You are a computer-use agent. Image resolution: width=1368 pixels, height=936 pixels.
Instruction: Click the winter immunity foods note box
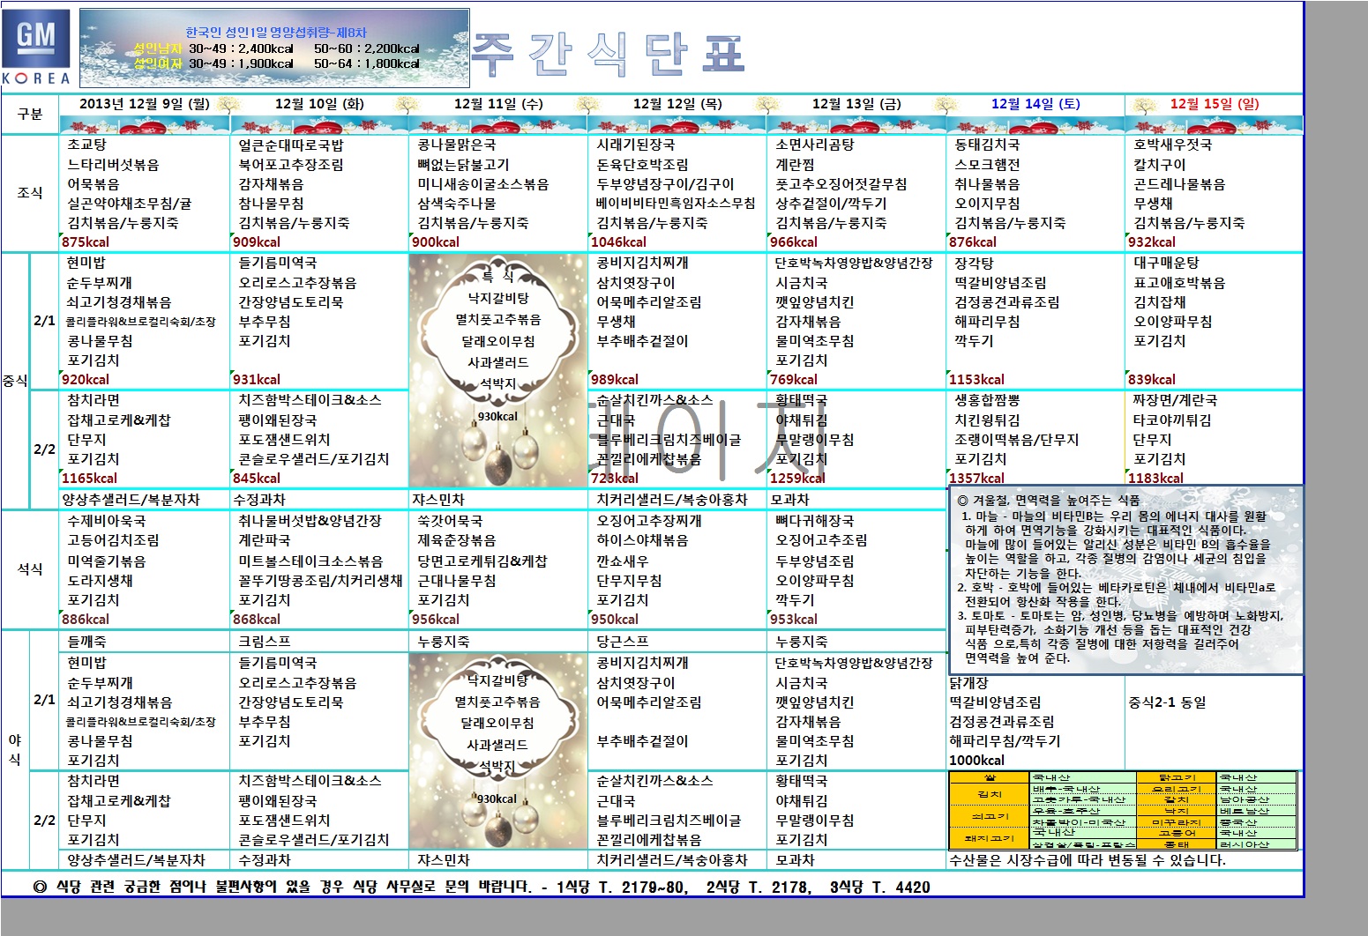(x=1127, y=580)
